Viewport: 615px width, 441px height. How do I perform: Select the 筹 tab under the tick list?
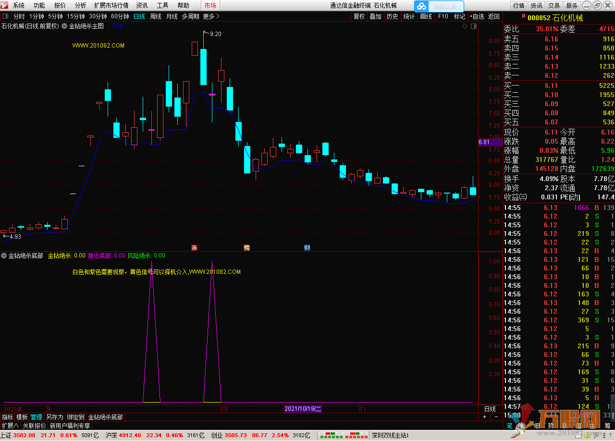click(x=607, y=426)
